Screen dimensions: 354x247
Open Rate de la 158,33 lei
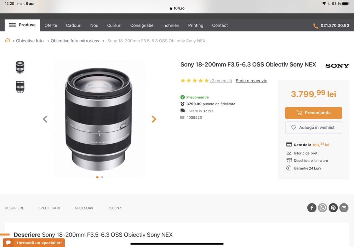[312, 145]
